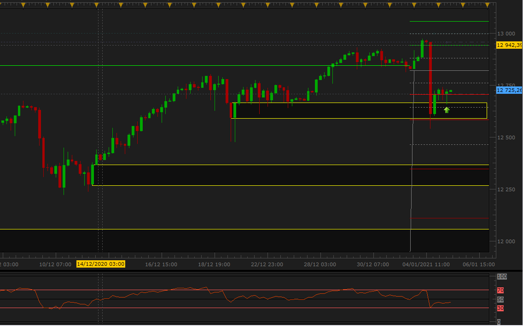Click the RSI 70 overbought level label

click(500, 291)
